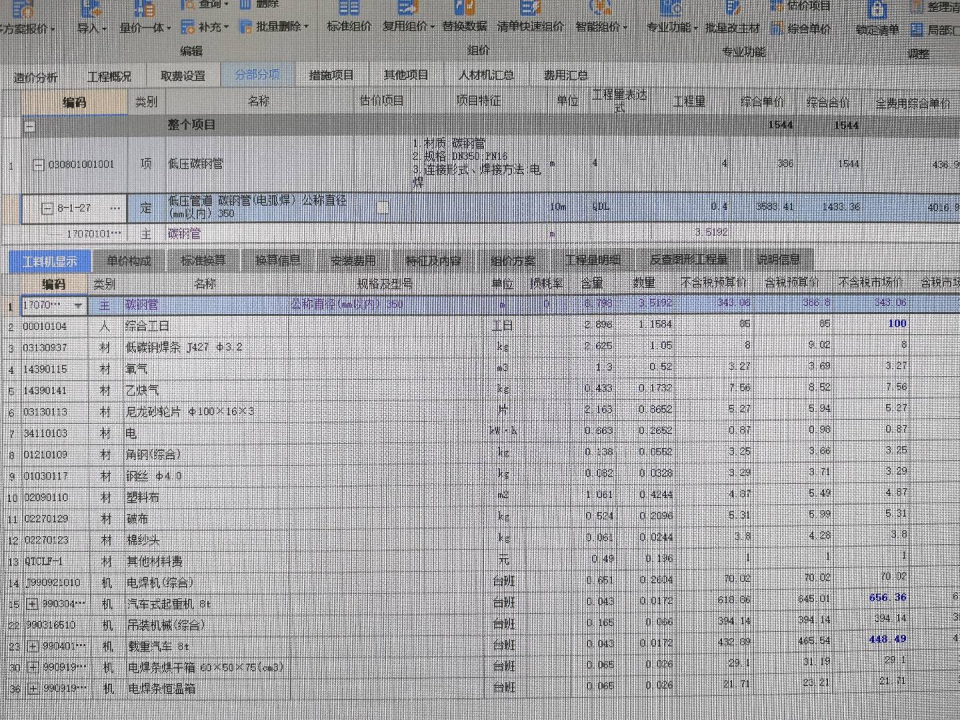The image size is (960, 720).
Task: Switch to the 工程概况 tab
Action: (109, 77)
